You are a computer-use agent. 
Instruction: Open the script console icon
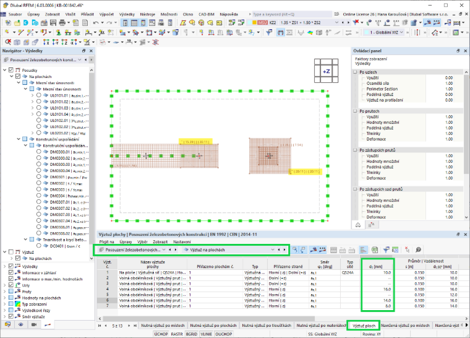(x=152, y=22)
